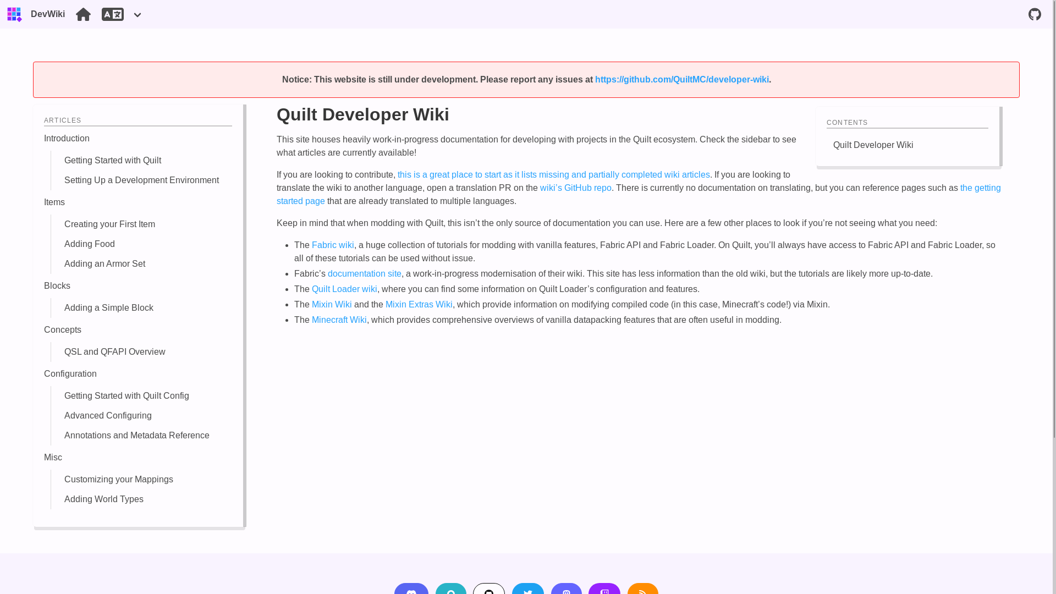Open Creating your First Item article

click(x=109, y=224)
